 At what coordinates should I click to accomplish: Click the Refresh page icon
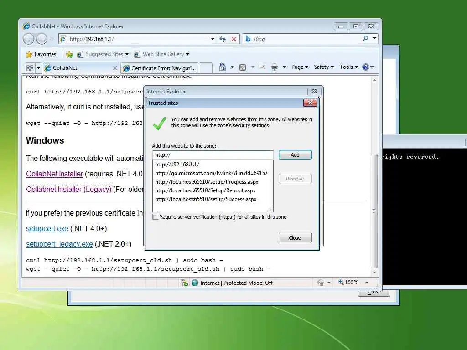pos(223,39)
